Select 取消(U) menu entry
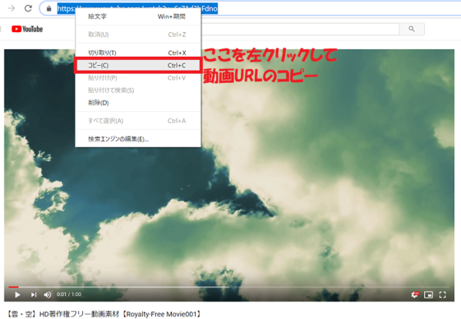 tap(138, 35)
